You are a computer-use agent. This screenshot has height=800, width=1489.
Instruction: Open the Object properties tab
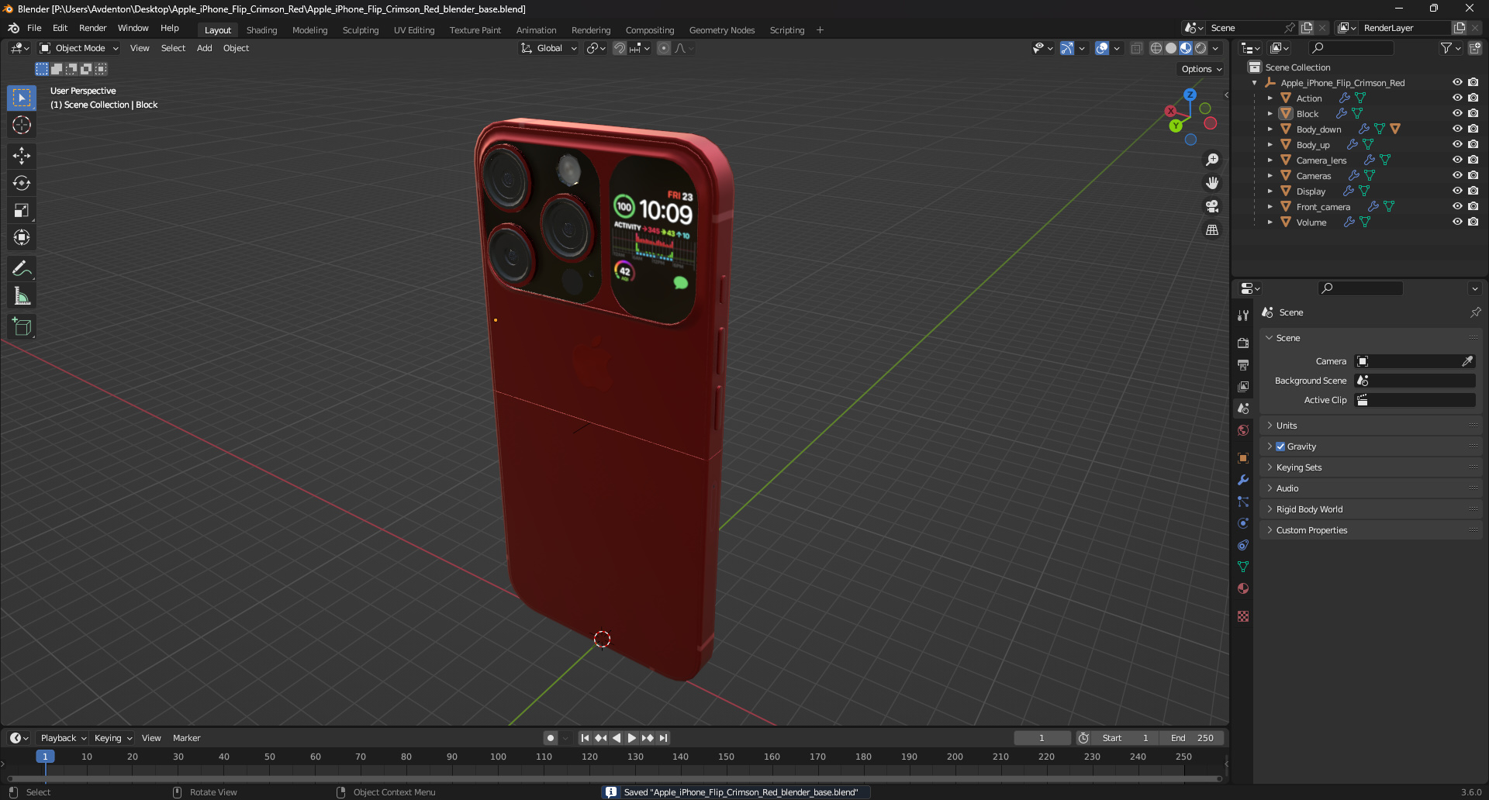tap(1243, 458)
